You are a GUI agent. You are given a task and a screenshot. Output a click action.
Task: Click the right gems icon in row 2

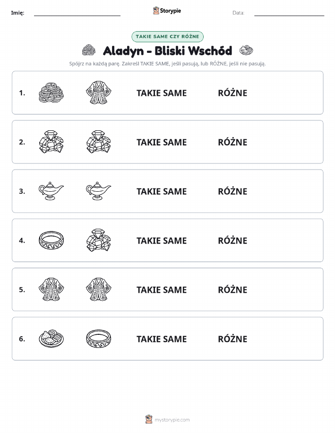(99, 142)
